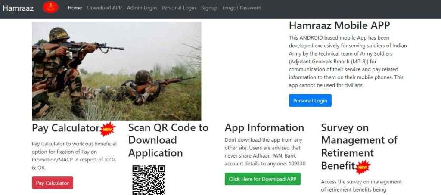Open the Download APP nav link
Screen dimensions: 441x195
pyautogui.click(x=104, y=8)
